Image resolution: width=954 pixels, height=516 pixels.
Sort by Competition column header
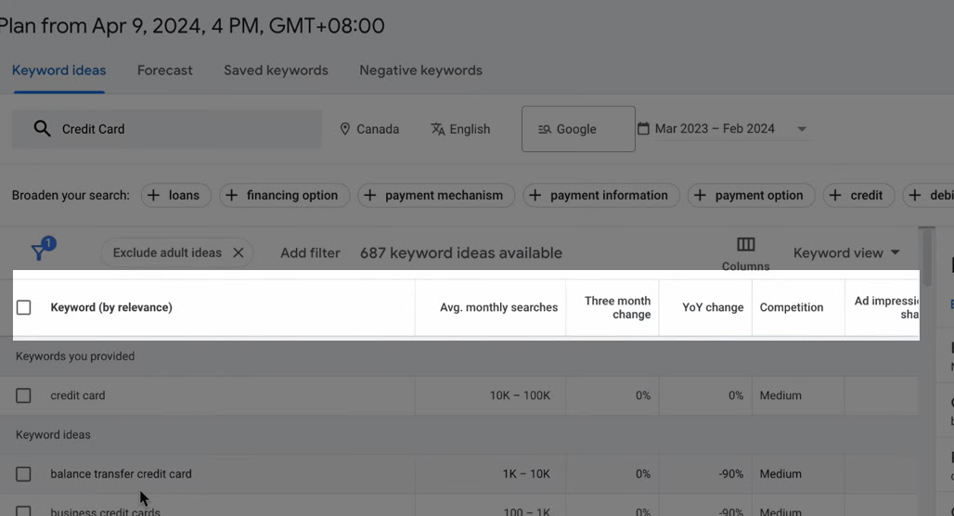792,307
